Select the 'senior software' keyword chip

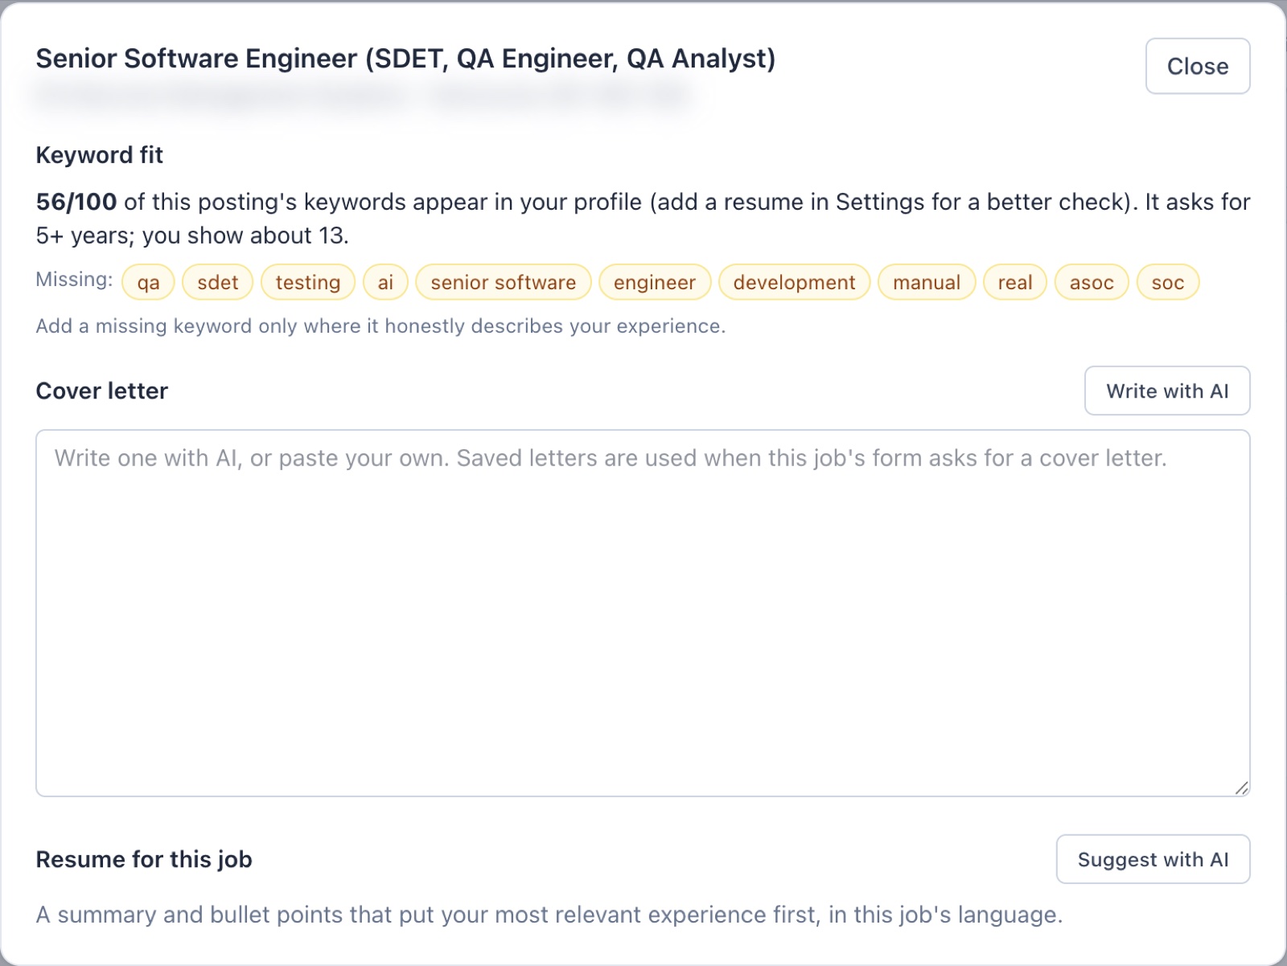[504, 282]
